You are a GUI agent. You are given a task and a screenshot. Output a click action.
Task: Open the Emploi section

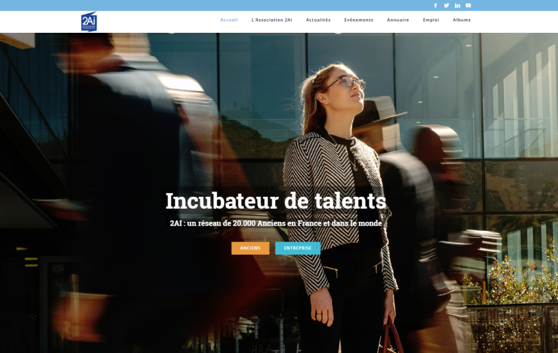pyautogui.click(x=431, y=20)
